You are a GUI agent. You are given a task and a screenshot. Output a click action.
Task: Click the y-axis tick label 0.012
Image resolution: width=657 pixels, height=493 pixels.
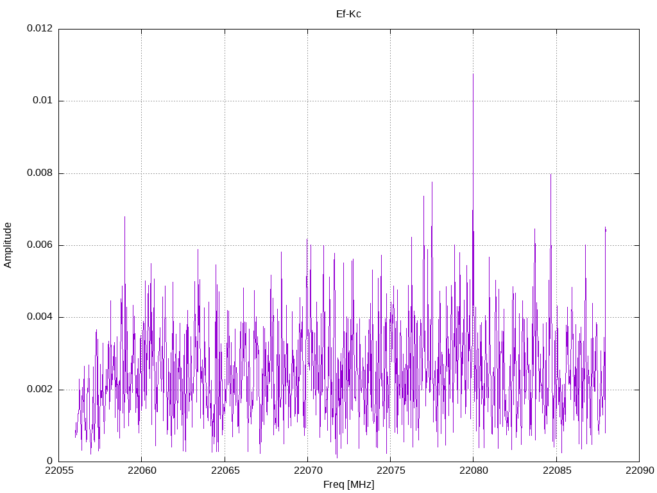[40, 28]
